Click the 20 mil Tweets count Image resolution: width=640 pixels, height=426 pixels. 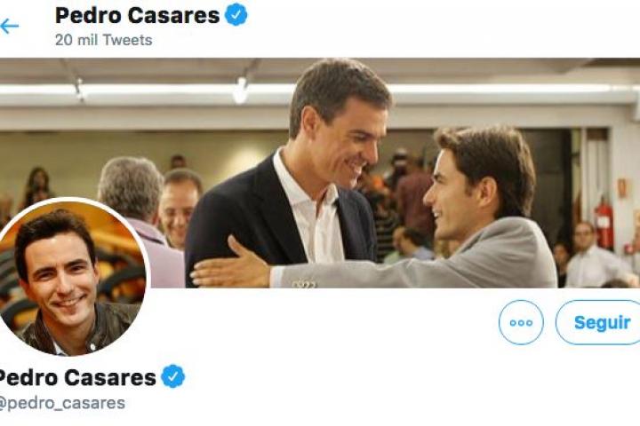coord(104,40)
